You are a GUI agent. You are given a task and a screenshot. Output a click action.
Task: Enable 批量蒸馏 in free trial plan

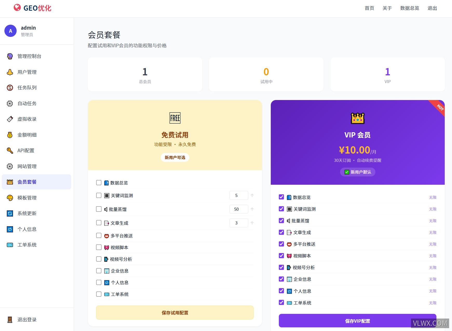coord(99,209)
